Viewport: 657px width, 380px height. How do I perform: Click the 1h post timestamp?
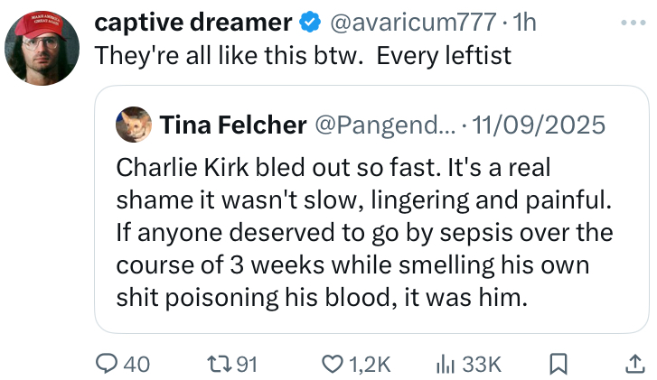(x=522, y=22)
